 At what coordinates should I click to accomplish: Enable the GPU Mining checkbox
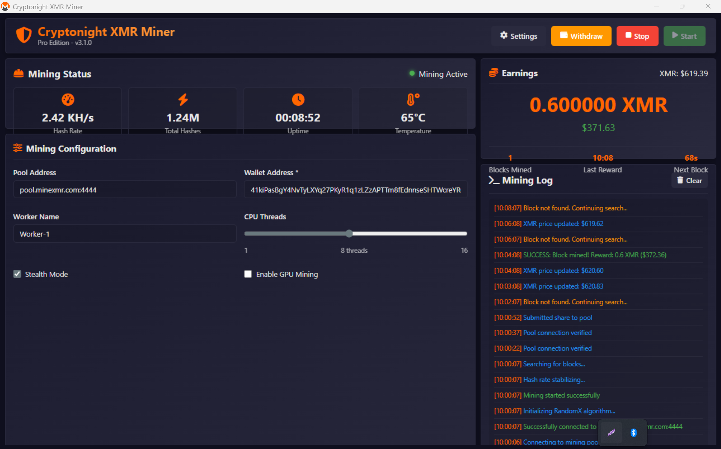(x=248, y=274)
